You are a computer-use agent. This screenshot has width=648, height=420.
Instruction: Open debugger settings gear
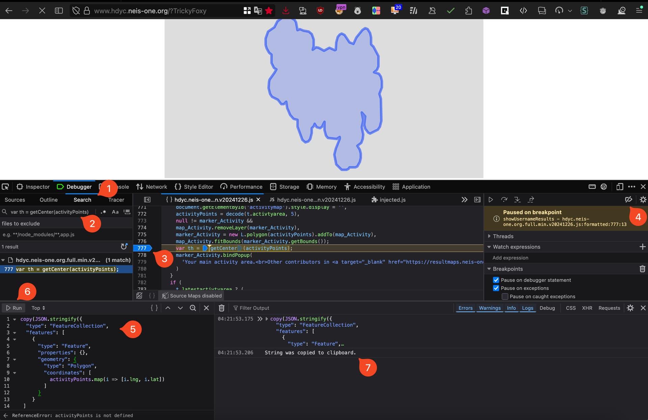tap(643, 200)
